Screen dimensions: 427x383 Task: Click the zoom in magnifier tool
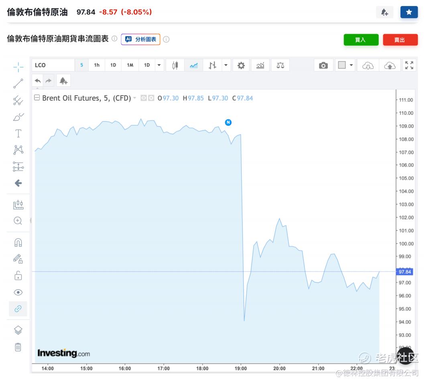[18, 220]
